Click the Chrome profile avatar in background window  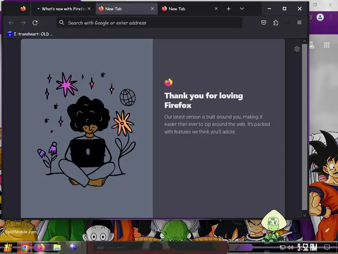coord(320,17)
